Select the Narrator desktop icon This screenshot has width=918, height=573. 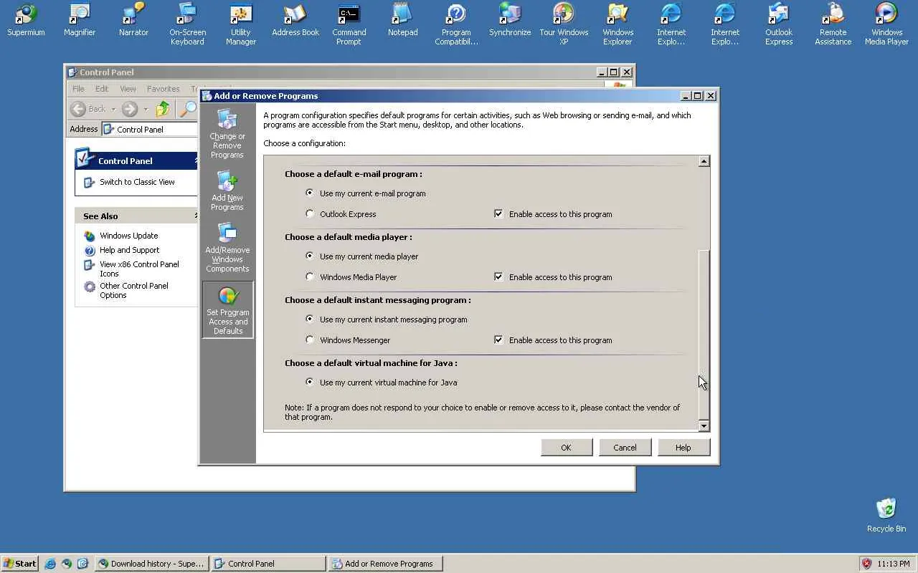[133, 20]
